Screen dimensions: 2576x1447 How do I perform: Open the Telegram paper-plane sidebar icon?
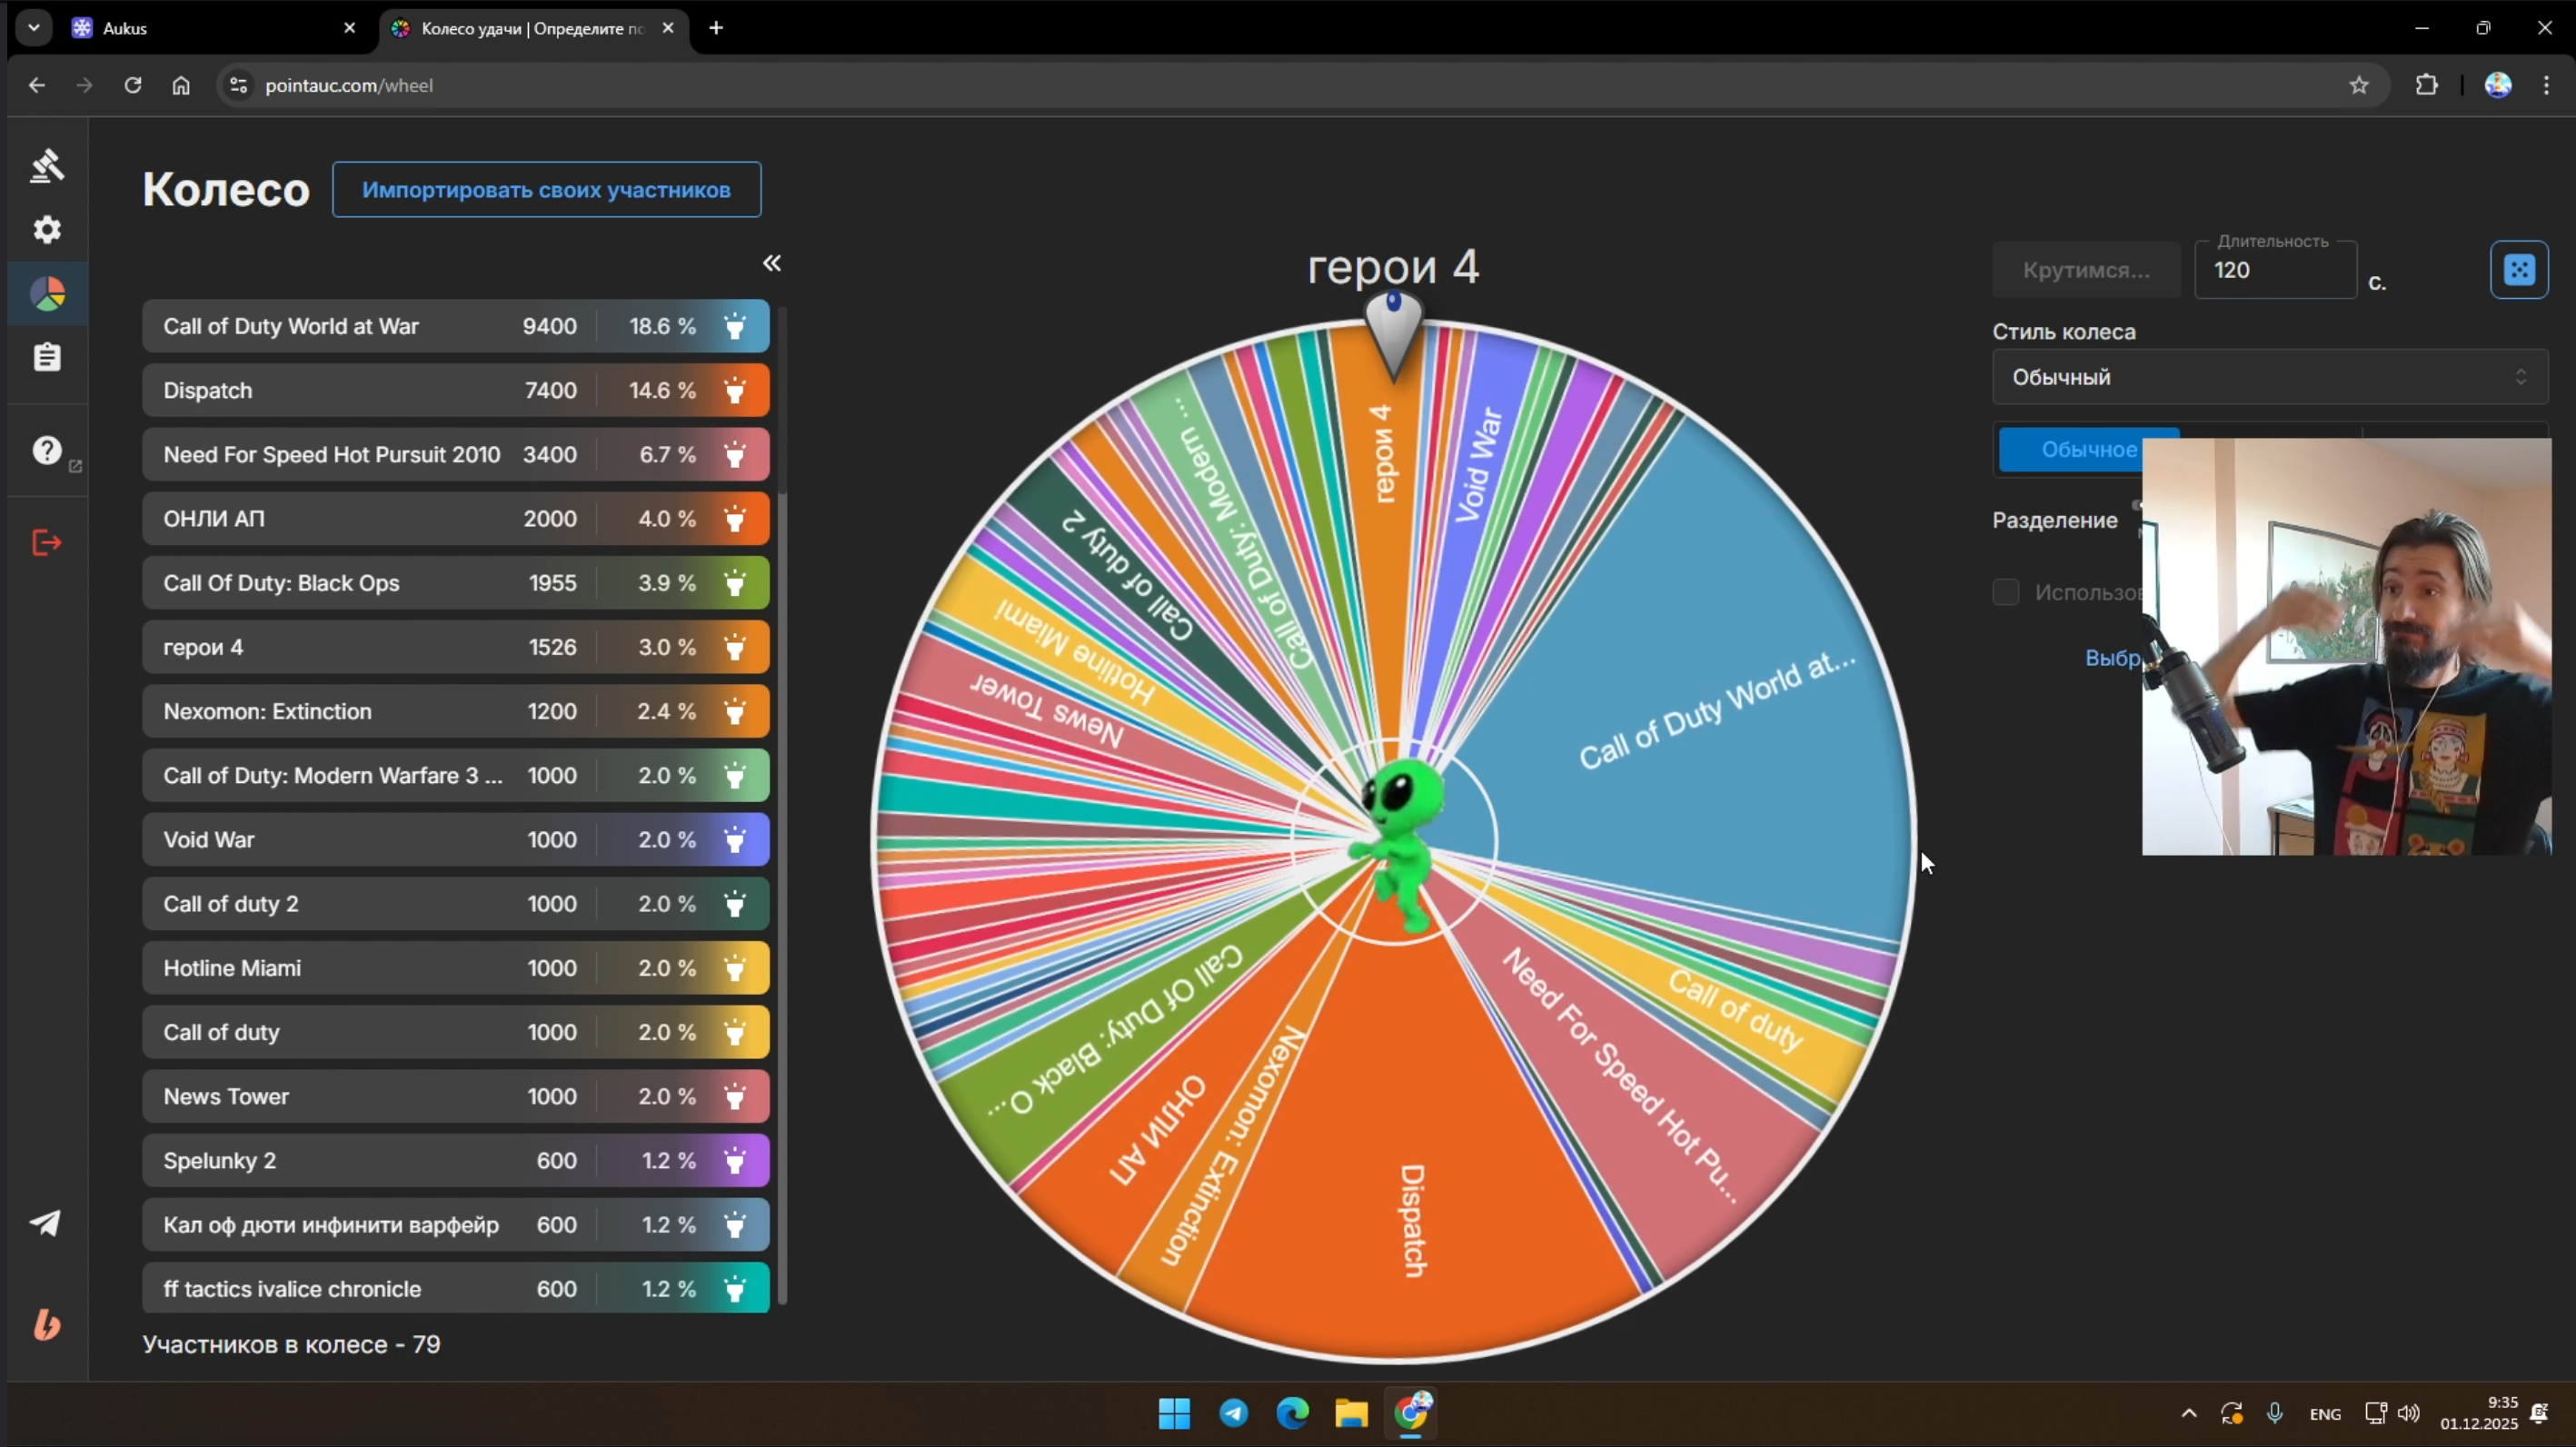click(46, 1223)
